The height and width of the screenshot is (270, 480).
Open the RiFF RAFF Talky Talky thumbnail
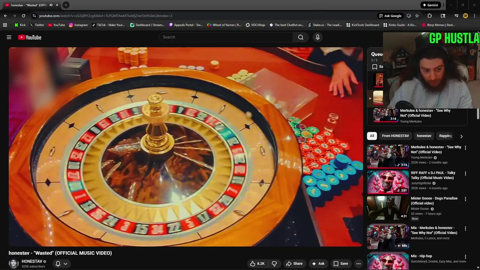point(388,182)
